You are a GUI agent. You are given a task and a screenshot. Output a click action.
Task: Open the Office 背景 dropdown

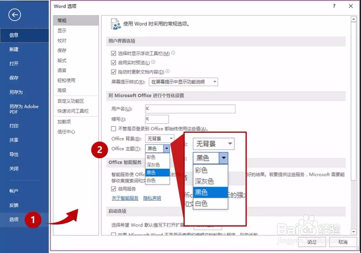(171, 138)
